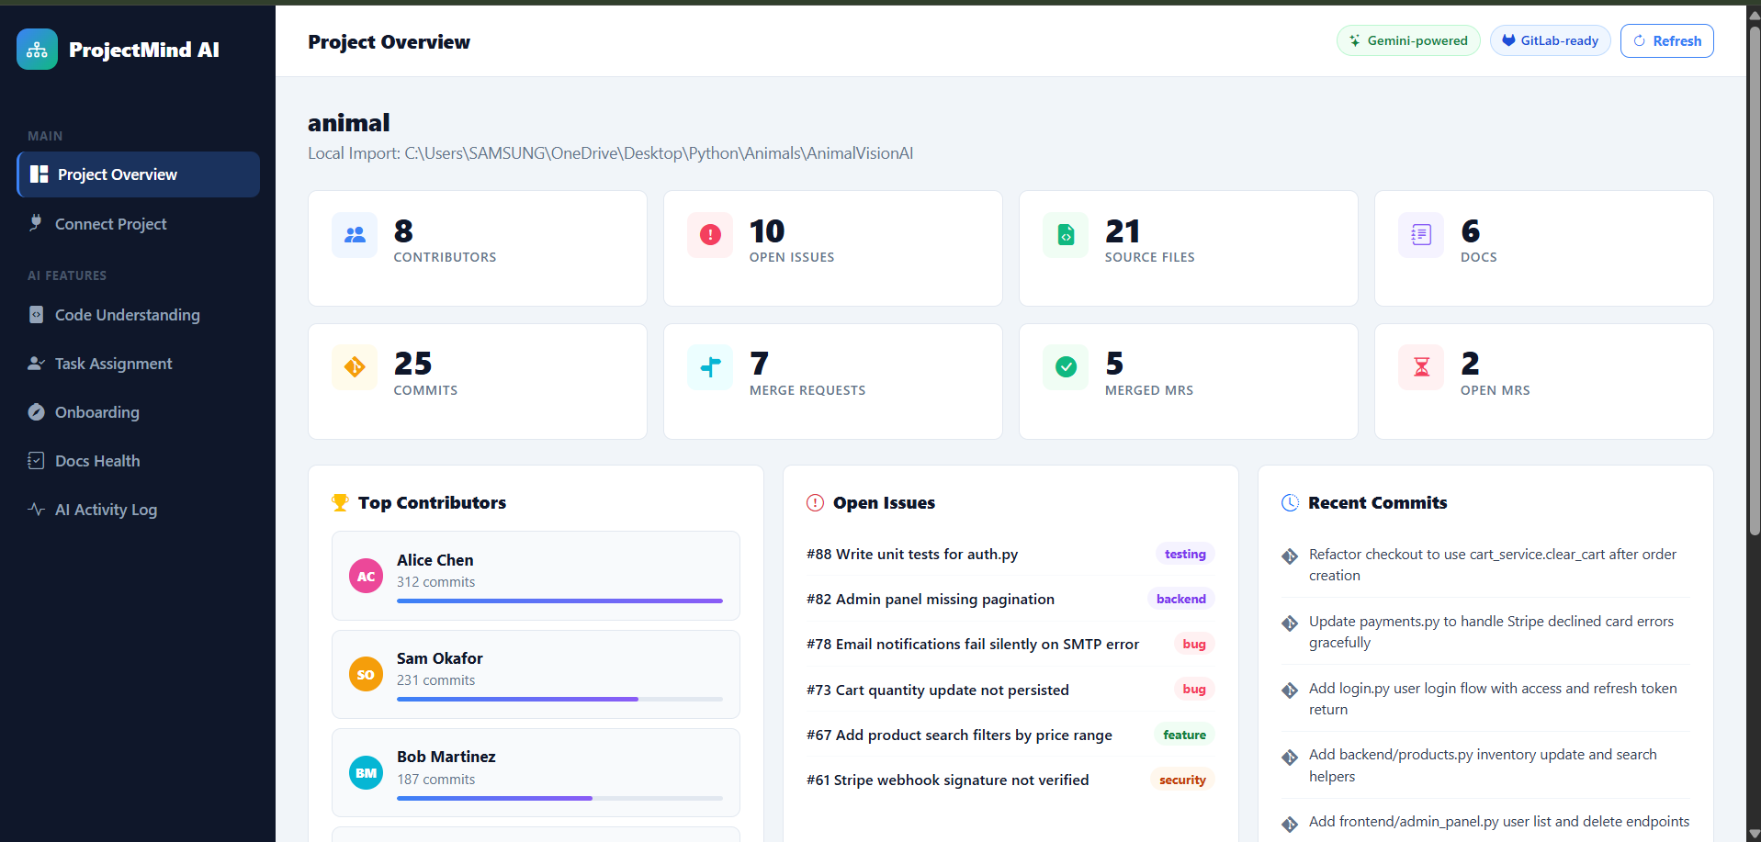Click the Contributors people icon
1761x842 pixels.
pos(355,235)
